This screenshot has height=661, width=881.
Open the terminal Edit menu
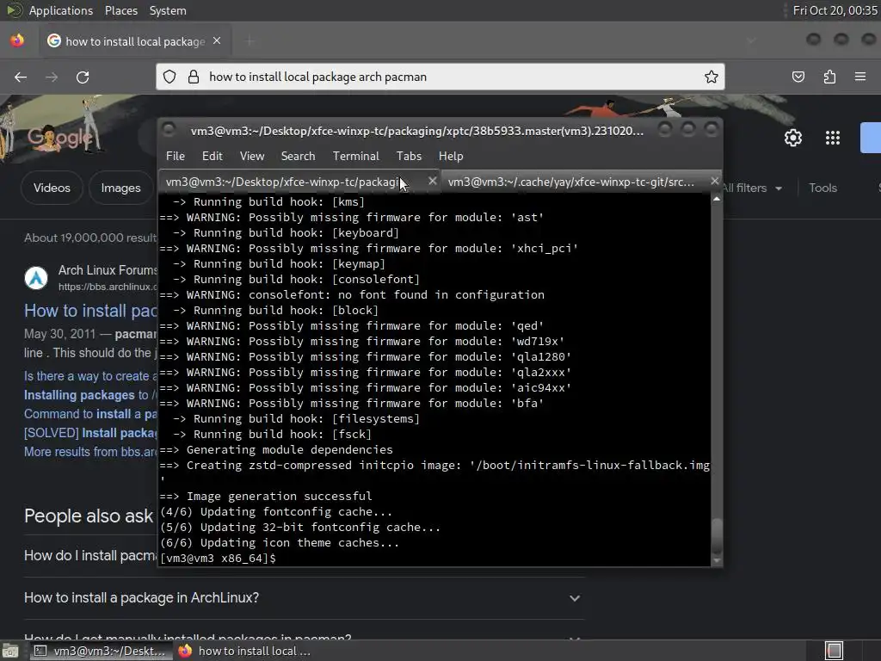click(x=212, y=157)
